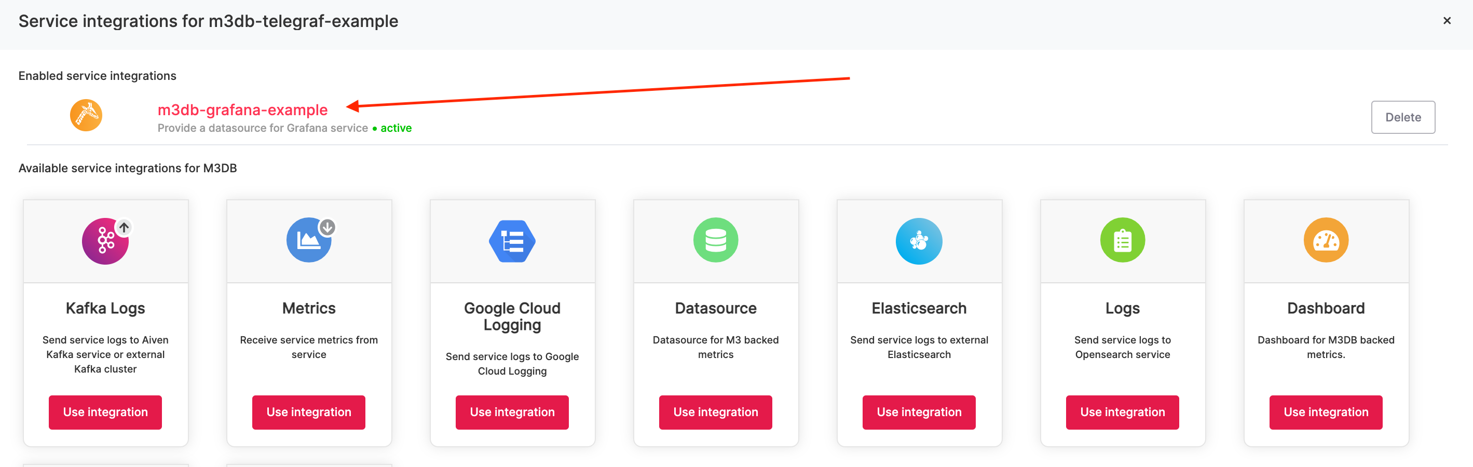Click the Elasticsearch card title

click(919, 308)
